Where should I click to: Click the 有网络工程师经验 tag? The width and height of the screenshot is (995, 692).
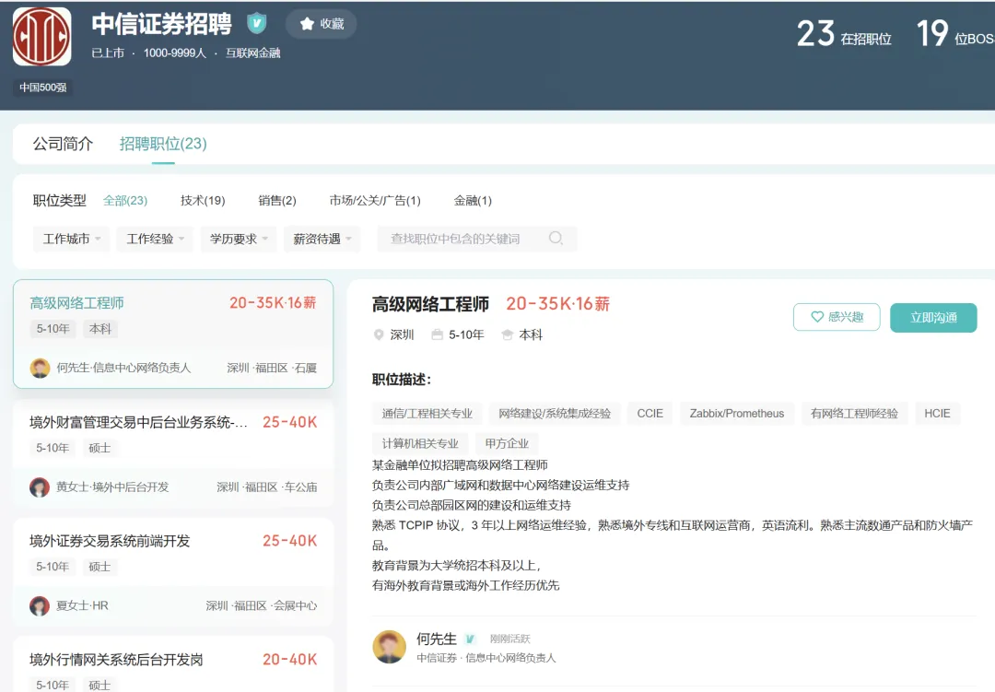coord(854,414)
